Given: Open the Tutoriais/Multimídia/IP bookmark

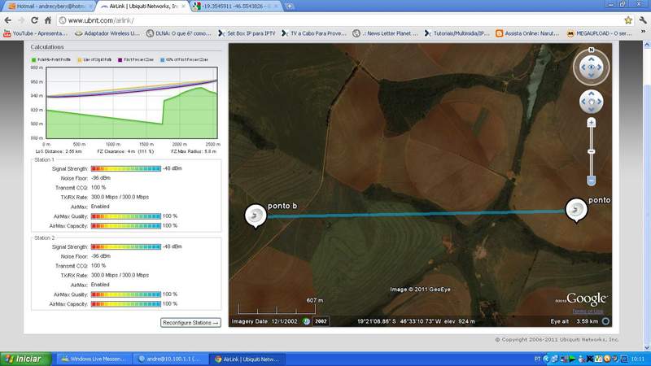Looking at the screenshot, I should (457, 33).
